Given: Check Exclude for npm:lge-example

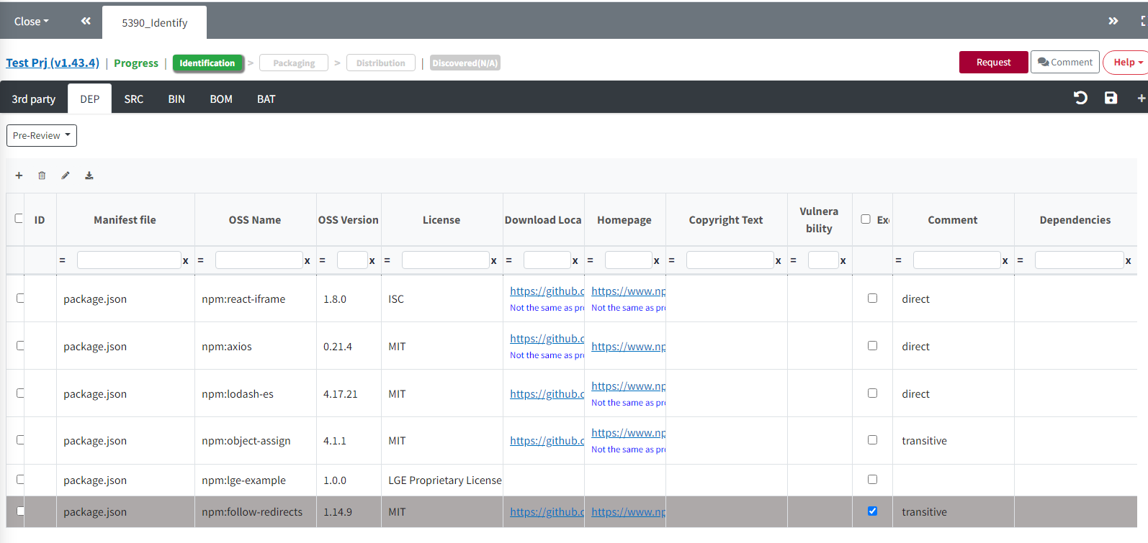Looking at the screenshot, I should click(872, 479).
